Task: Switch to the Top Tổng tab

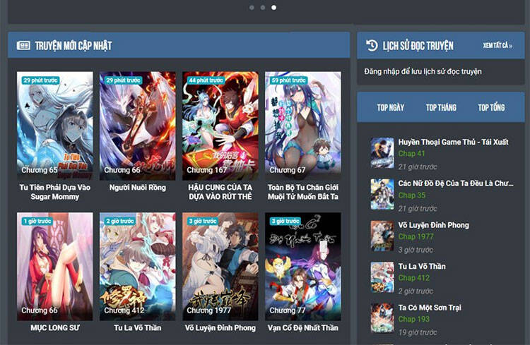Action: pyautogui.click(x=491, y=107)
